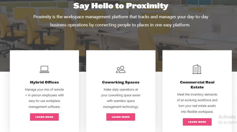Select the Hybrid Offices heading
This screenshot has width=237, height=132.
point(44,82)
